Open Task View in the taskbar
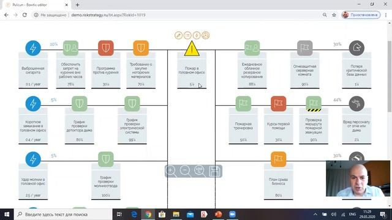 point(119,215)
